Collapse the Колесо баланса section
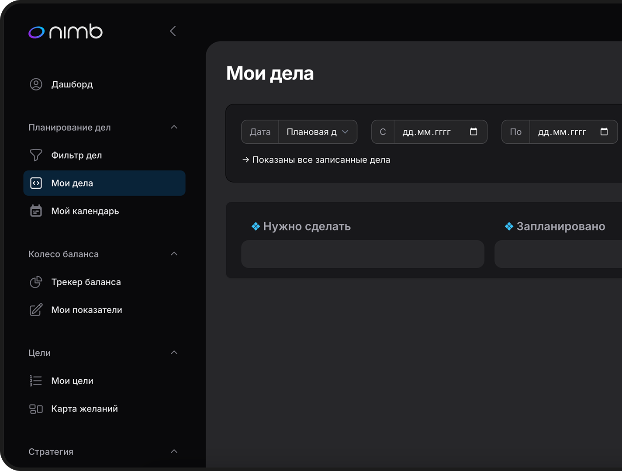The height and width of the screenshot is (471, 622). coord(174,254)
